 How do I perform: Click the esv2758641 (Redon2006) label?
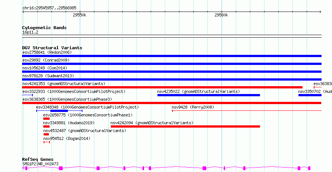click(x=47, y=52)
